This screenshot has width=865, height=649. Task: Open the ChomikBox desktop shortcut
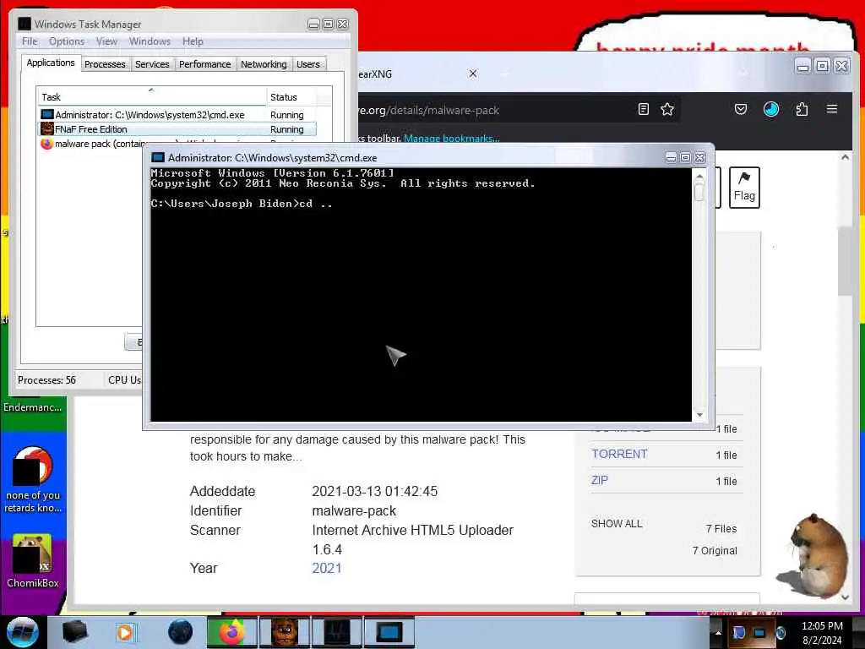pyautogui.click(x=33, y=560)
